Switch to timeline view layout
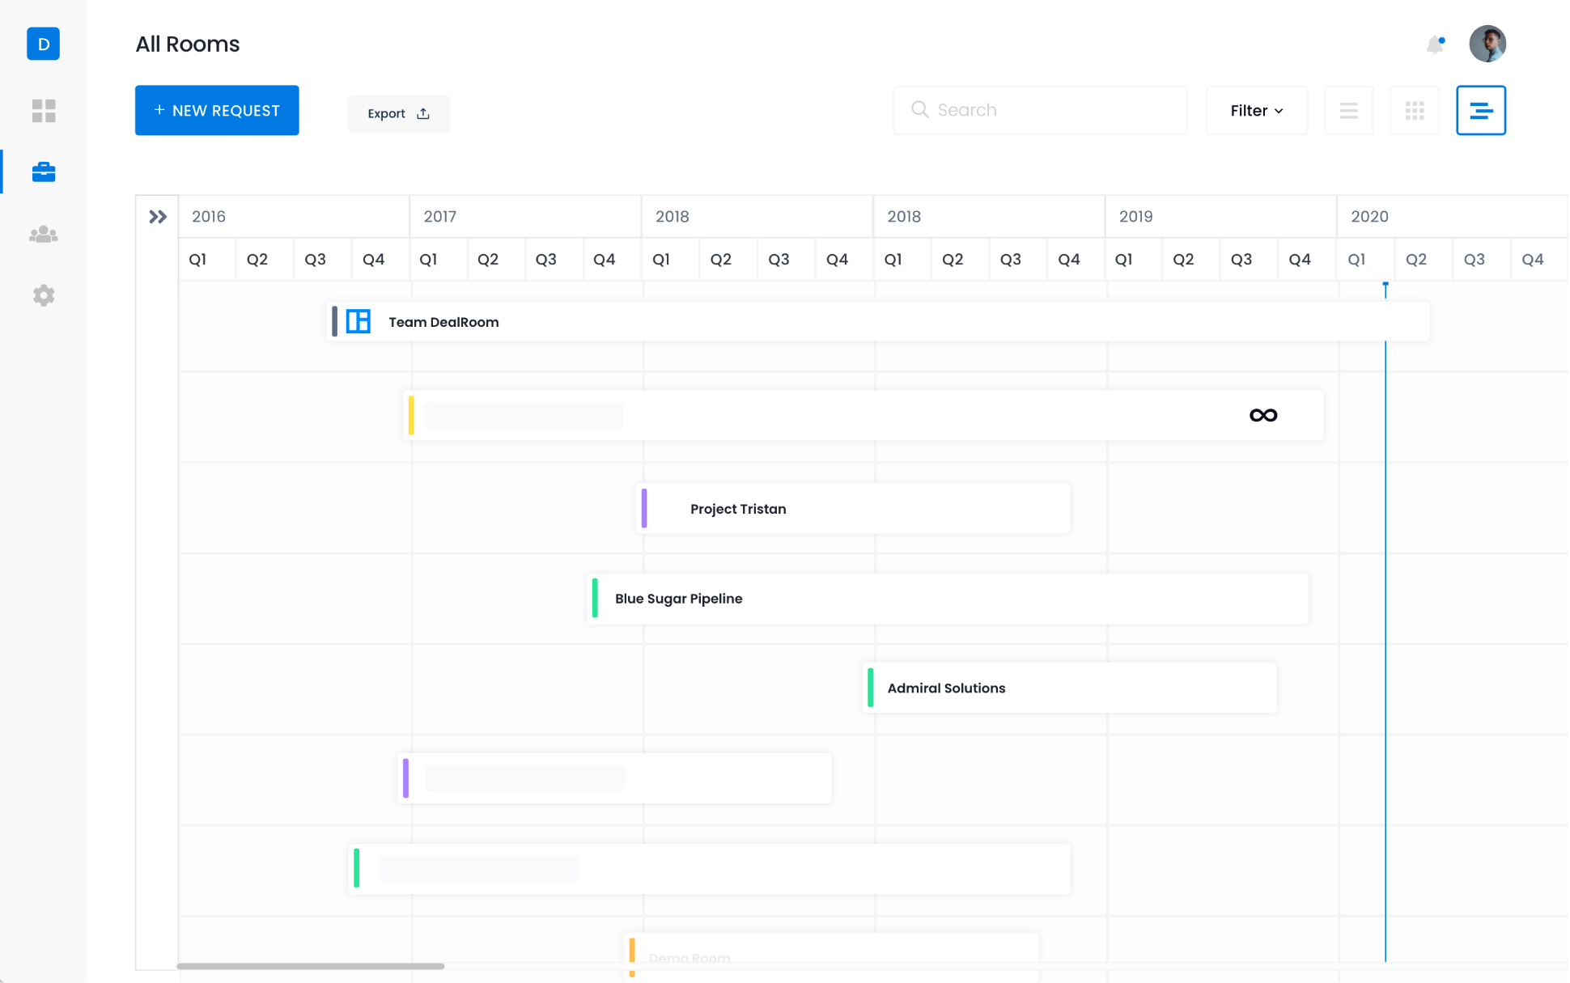The height and width of the screenshot is (983, 1570). coord(1480,110)
